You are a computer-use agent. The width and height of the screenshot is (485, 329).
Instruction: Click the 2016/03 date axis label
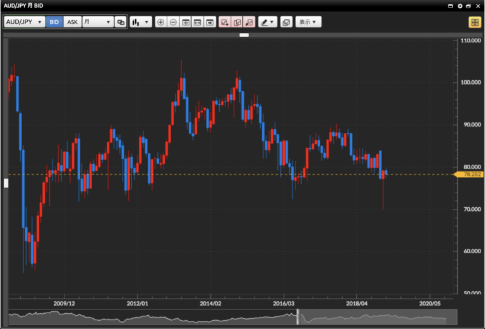(284, 304)
